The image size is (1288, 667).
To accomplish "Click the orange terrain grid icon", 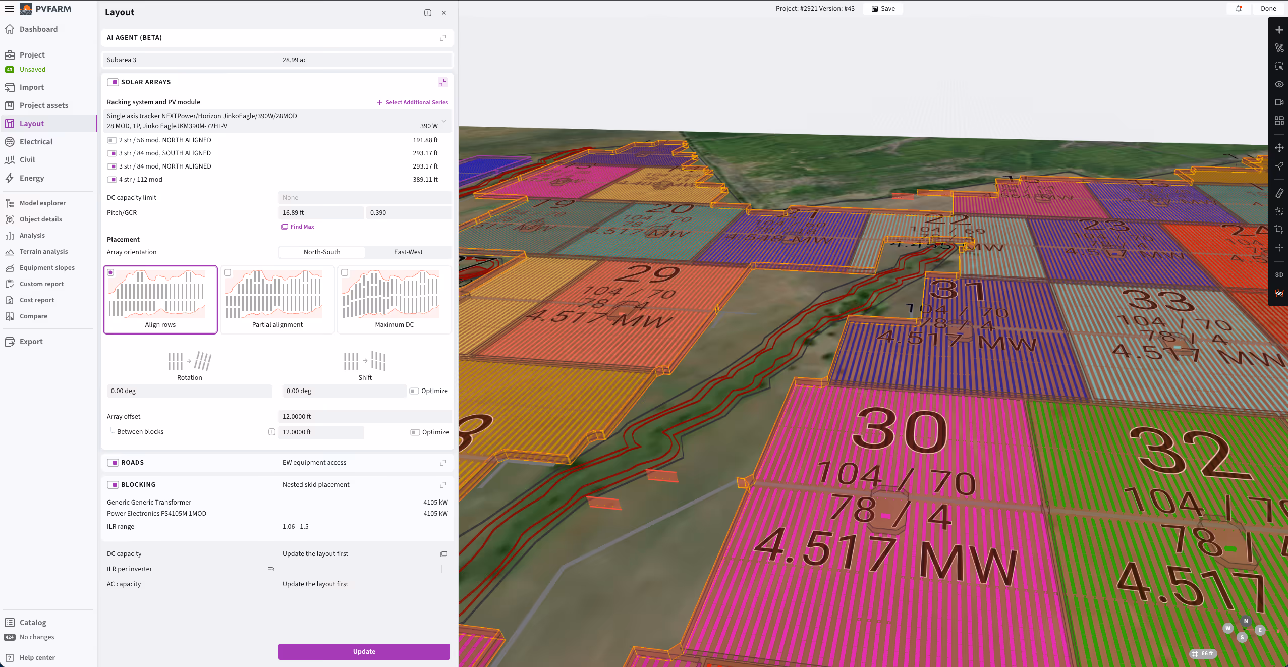I will 1279,294.
